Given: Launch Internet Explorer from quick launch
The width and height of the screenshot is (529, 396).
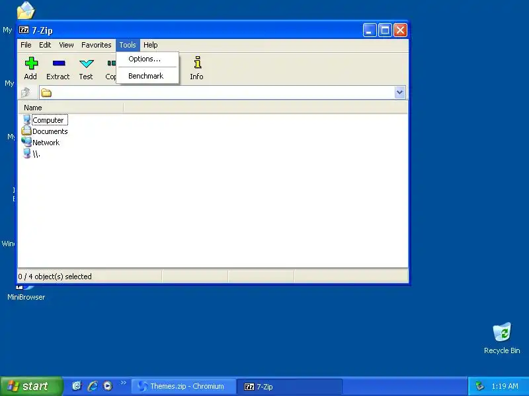Looking at the screenshot, I should click(93, 386).
